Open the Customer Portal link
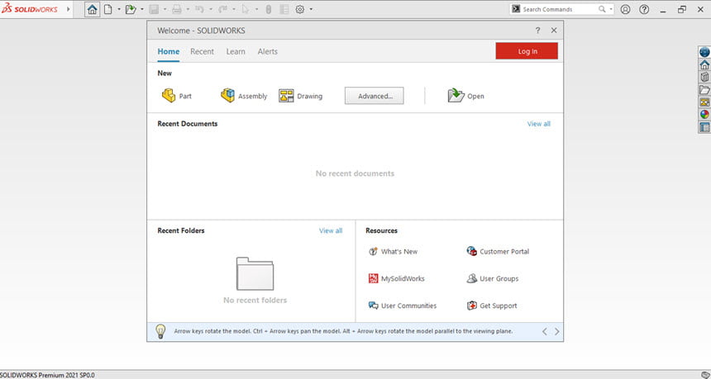The width and height of the screenshot is (711, 379). pos(498,251)
